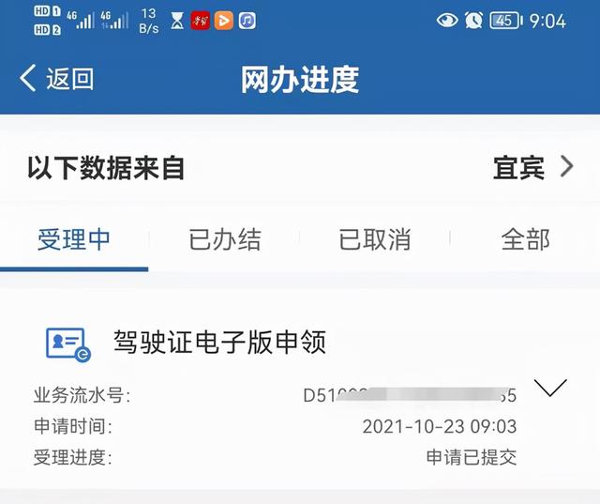Tap the driver license e-card icon
The image size is (600, 504).
(68, 344)
